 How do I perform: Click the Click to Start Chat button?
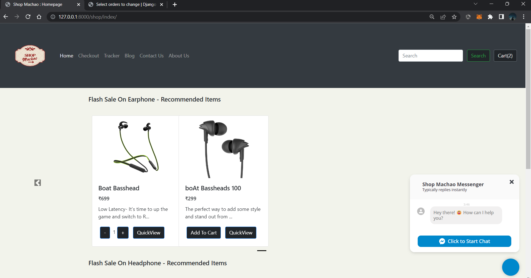[464, 241]
